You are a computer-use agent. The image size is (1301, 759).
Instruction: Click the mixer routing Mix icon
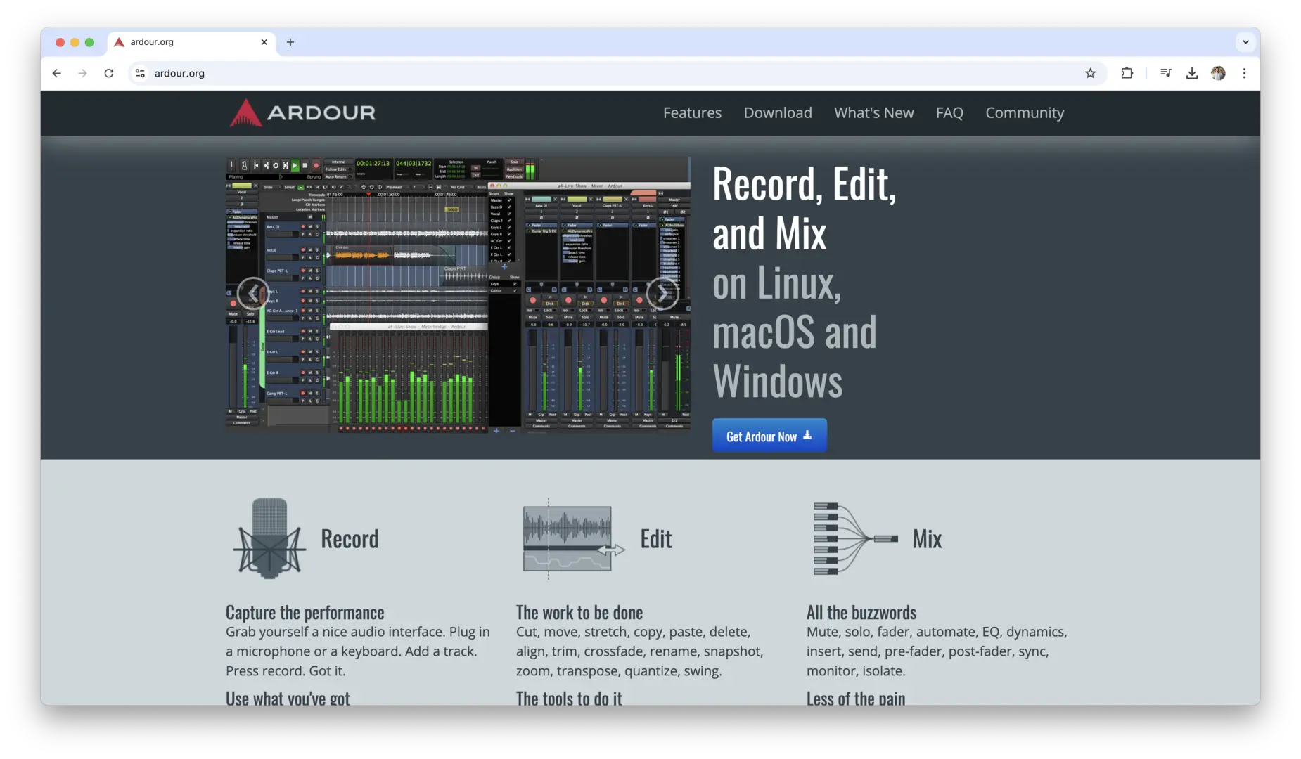click(x=855, y=538)
